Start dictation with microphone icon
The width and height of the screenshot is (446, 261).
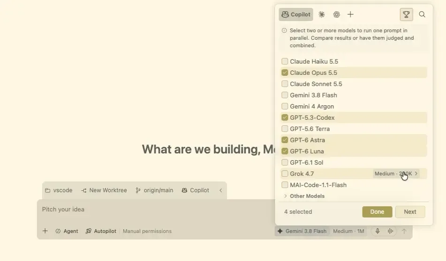[x=378, y=231]
